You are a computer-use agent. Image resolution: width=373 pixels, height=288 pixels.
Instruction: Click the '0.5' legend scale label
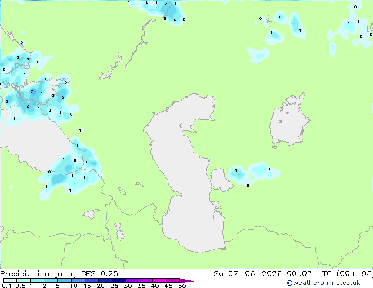pyautogui.click(x=21, y=286)
